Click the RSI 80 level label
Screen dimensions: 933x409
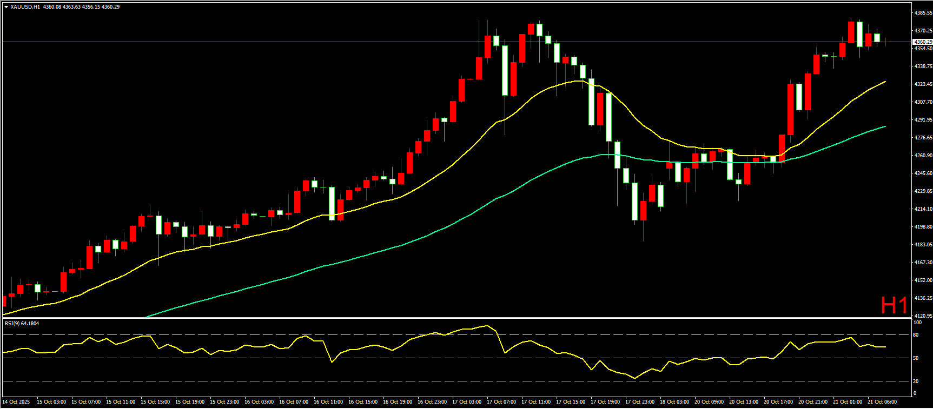916,335
